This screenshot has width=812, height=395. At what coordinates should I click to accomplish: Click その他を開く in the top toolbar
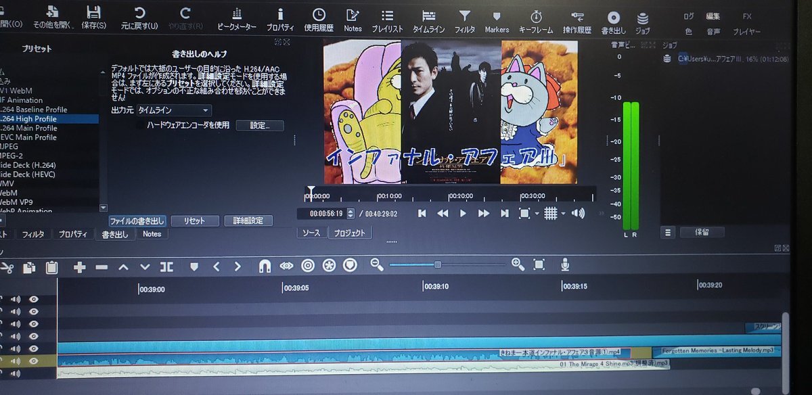pyautogui.click(x=52, y=18)
